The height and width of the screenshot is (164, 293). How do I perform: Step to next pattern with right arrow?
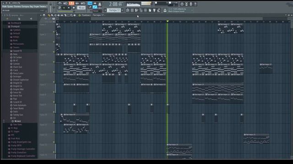(x=122, y=10)
